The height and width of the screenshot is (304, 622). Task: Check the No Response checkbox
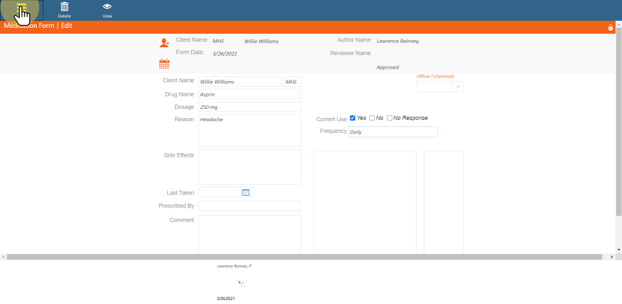coord(389,118)
